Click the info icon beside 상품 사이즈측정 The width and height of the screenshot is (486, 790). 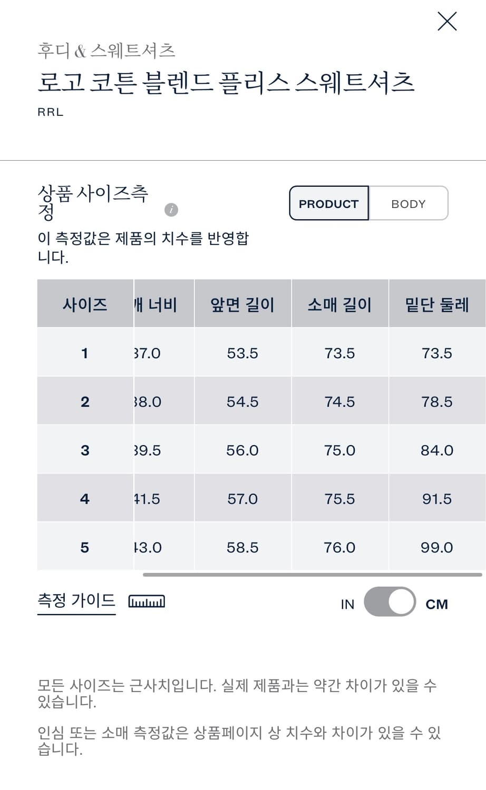click(171, 210)
